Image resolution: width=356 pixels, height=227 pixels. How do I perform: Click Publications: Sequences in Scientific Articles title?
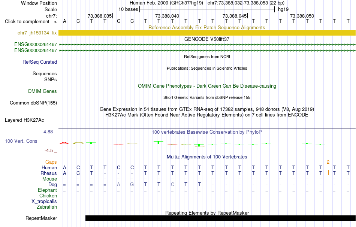coord(207,68)
